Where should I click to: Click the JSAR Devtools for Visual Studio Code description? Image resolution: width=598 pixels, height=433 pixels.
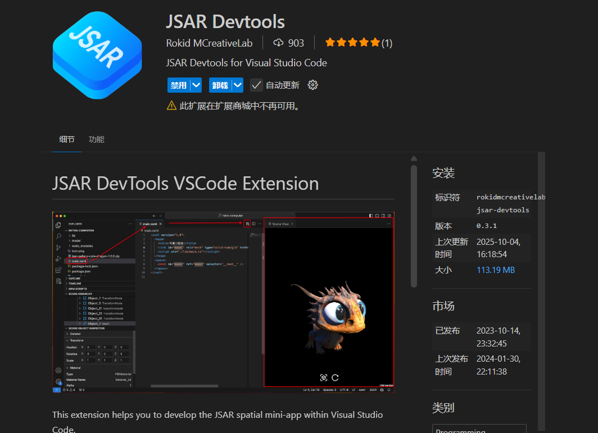point(246,62)
